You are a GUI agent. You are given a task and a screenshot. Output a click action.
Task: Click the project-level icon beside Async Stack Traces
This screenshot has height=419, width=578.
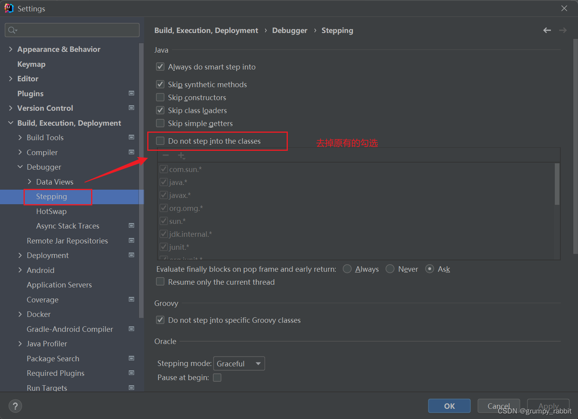click(132, 225)
